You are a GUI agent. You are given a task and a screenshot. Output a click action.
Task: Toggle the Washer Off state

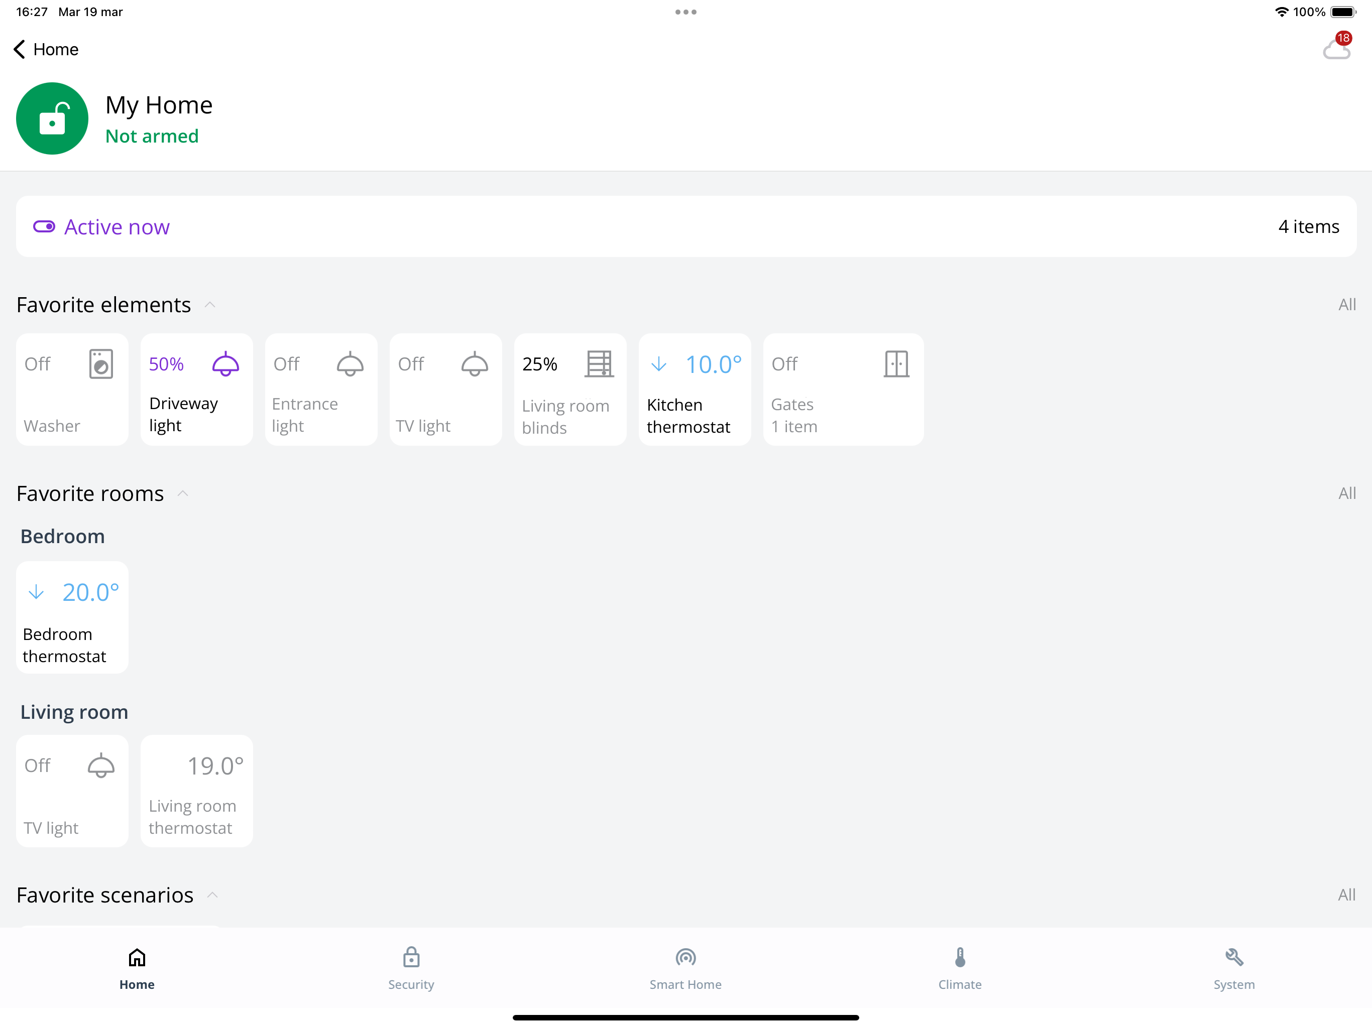point(37,364)
